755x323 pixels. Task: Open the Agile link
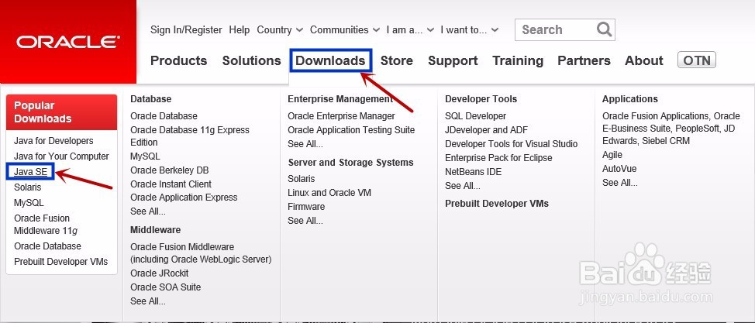pyautogui.click(x=612, y=155)
